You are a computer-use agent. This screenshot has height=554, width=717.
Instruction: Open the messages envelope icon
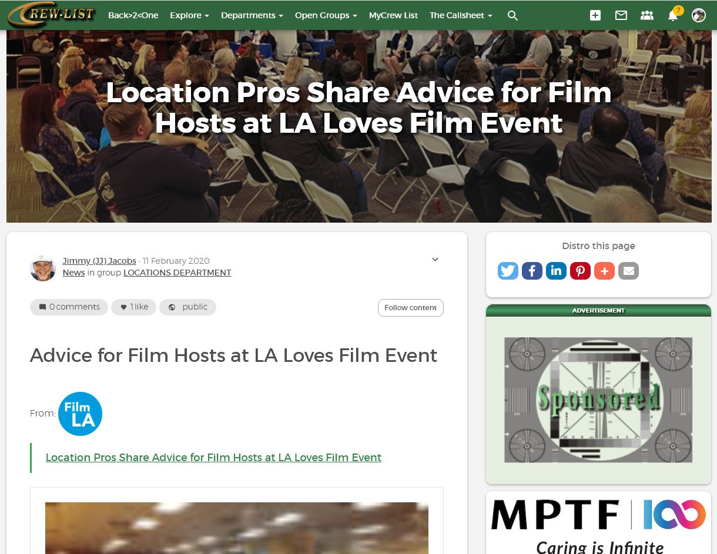coord(621,16)
